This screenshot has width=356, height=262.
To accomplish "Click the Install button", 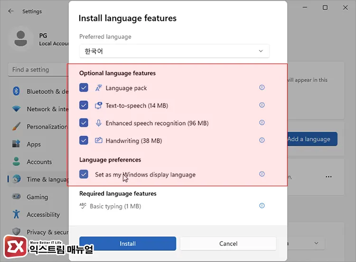I will (x=128, y=244).
